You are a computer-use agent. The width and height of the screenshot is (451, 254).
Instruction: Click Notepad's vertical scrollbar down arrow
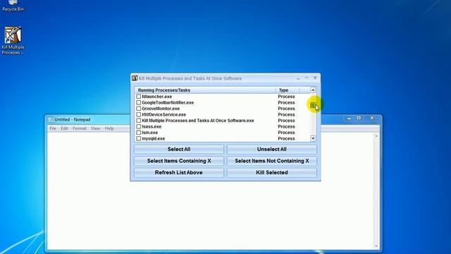point(376,246)
